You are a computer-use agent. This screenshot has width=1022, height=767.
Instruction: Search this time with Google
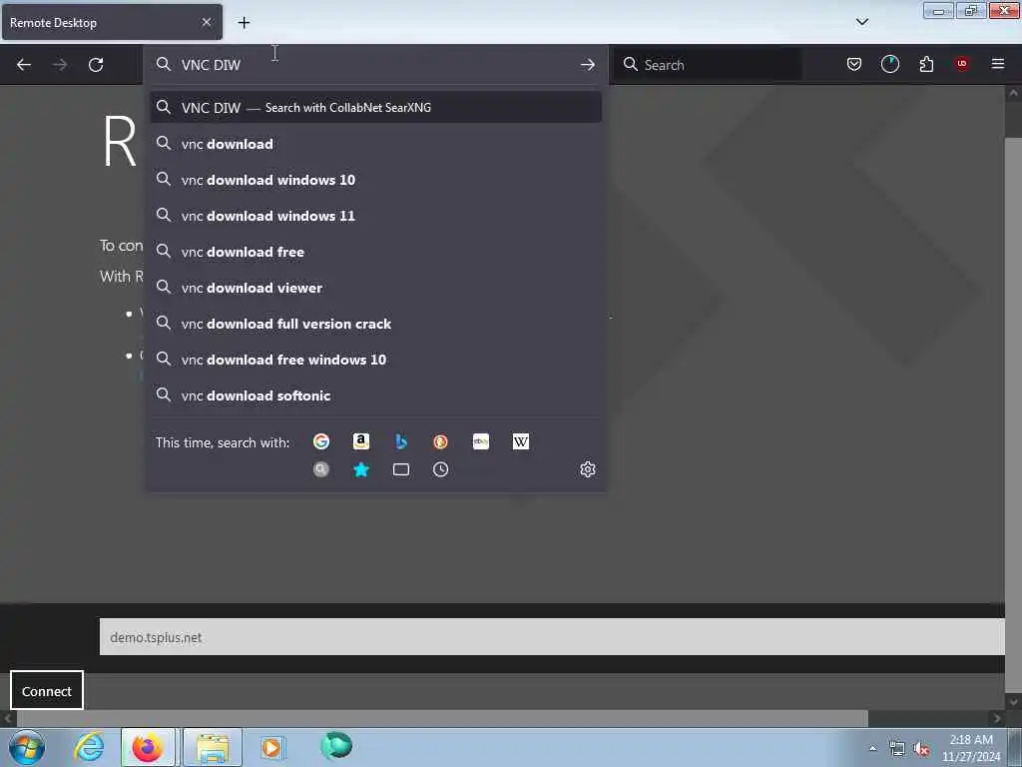(x=321, y=441)
